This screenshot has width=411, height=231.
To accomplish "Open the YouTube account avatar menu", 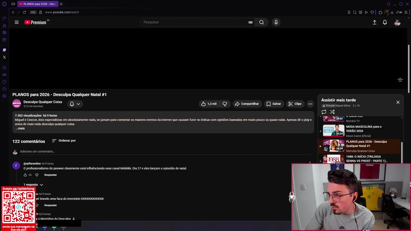I will click(398, 22).
